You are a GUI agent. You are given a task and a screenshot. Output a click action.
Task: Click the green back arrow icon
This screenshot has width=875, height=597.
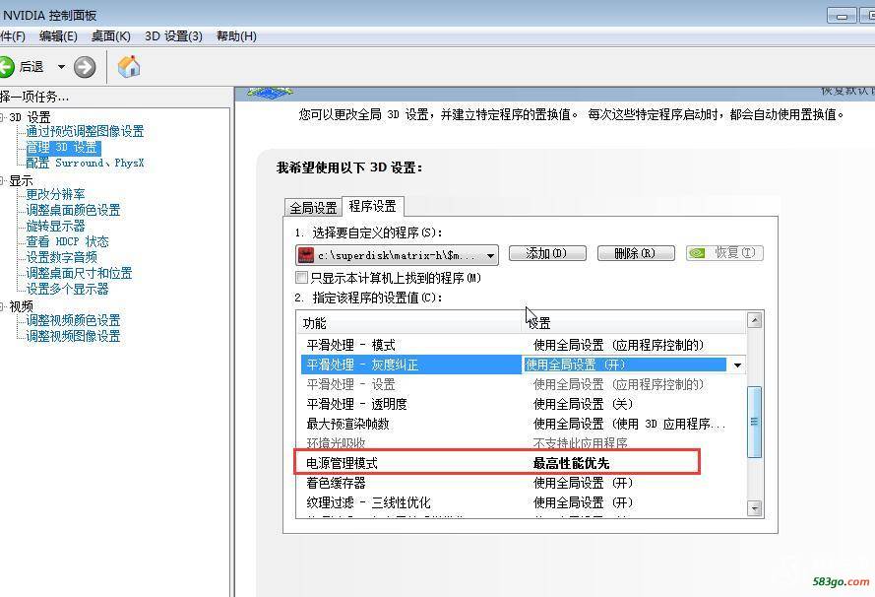click(6, 67)
